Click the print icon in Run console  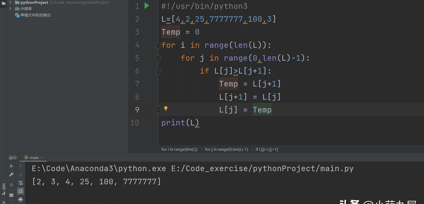pos(21,200)
